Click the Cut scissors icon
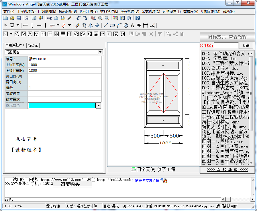257x211 pixels. tap(49, 18)
